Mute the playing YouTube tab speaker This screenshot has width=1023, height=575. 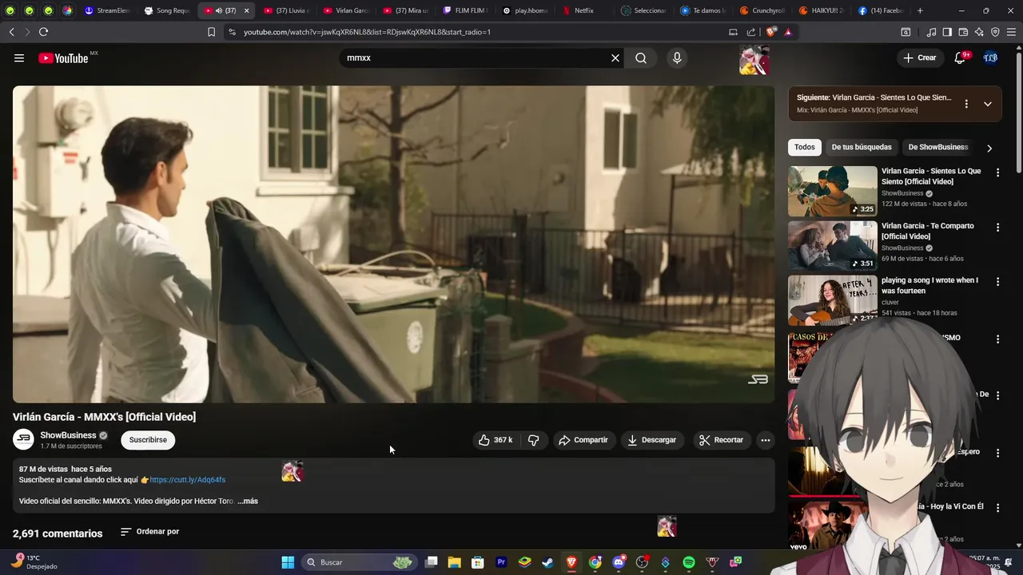(x=219, y=10)
